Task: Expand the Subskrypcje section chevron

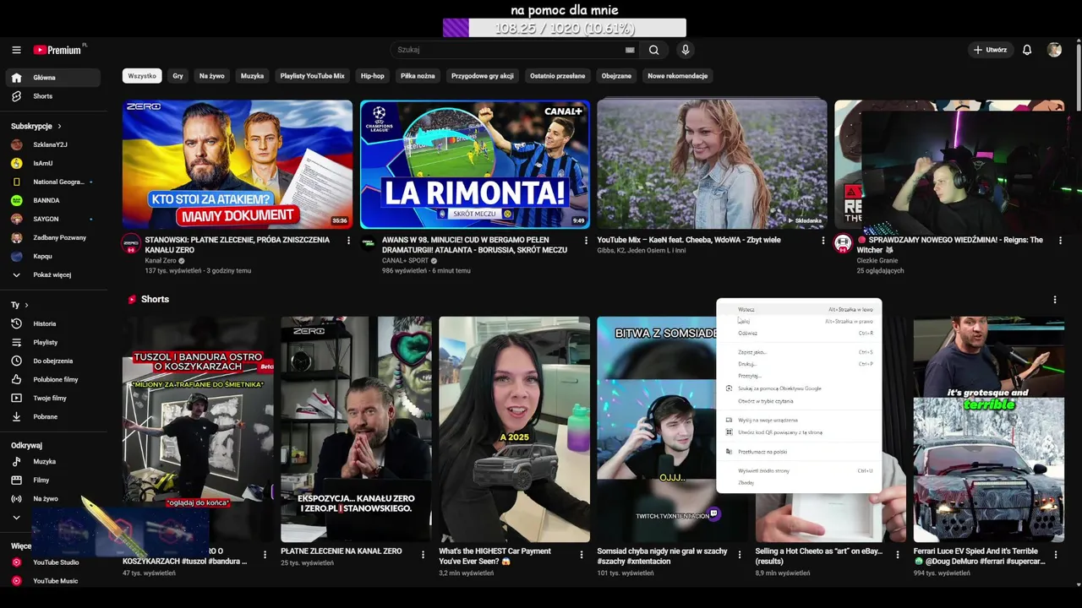Action: click(x=59, y=127)
